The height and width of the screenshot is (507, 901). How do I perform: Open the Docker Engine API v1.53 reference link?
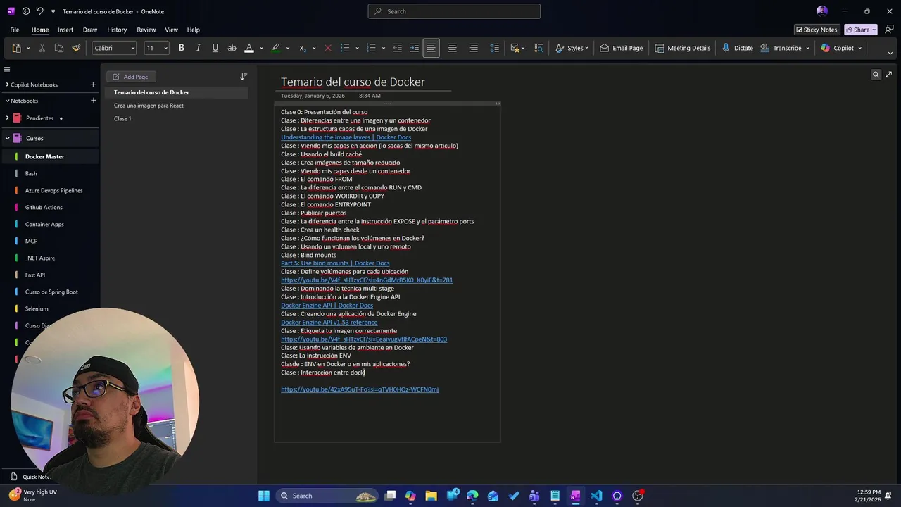point(329,322)
